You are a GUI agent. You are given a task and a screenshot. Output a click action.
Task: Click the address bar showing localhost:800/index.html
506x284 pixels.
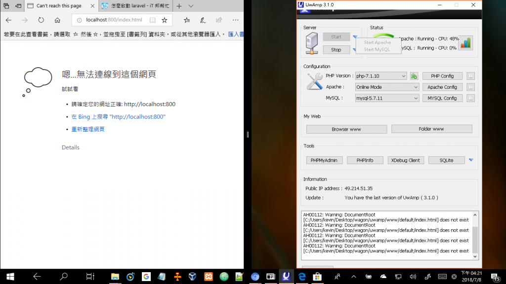(114, 20)
